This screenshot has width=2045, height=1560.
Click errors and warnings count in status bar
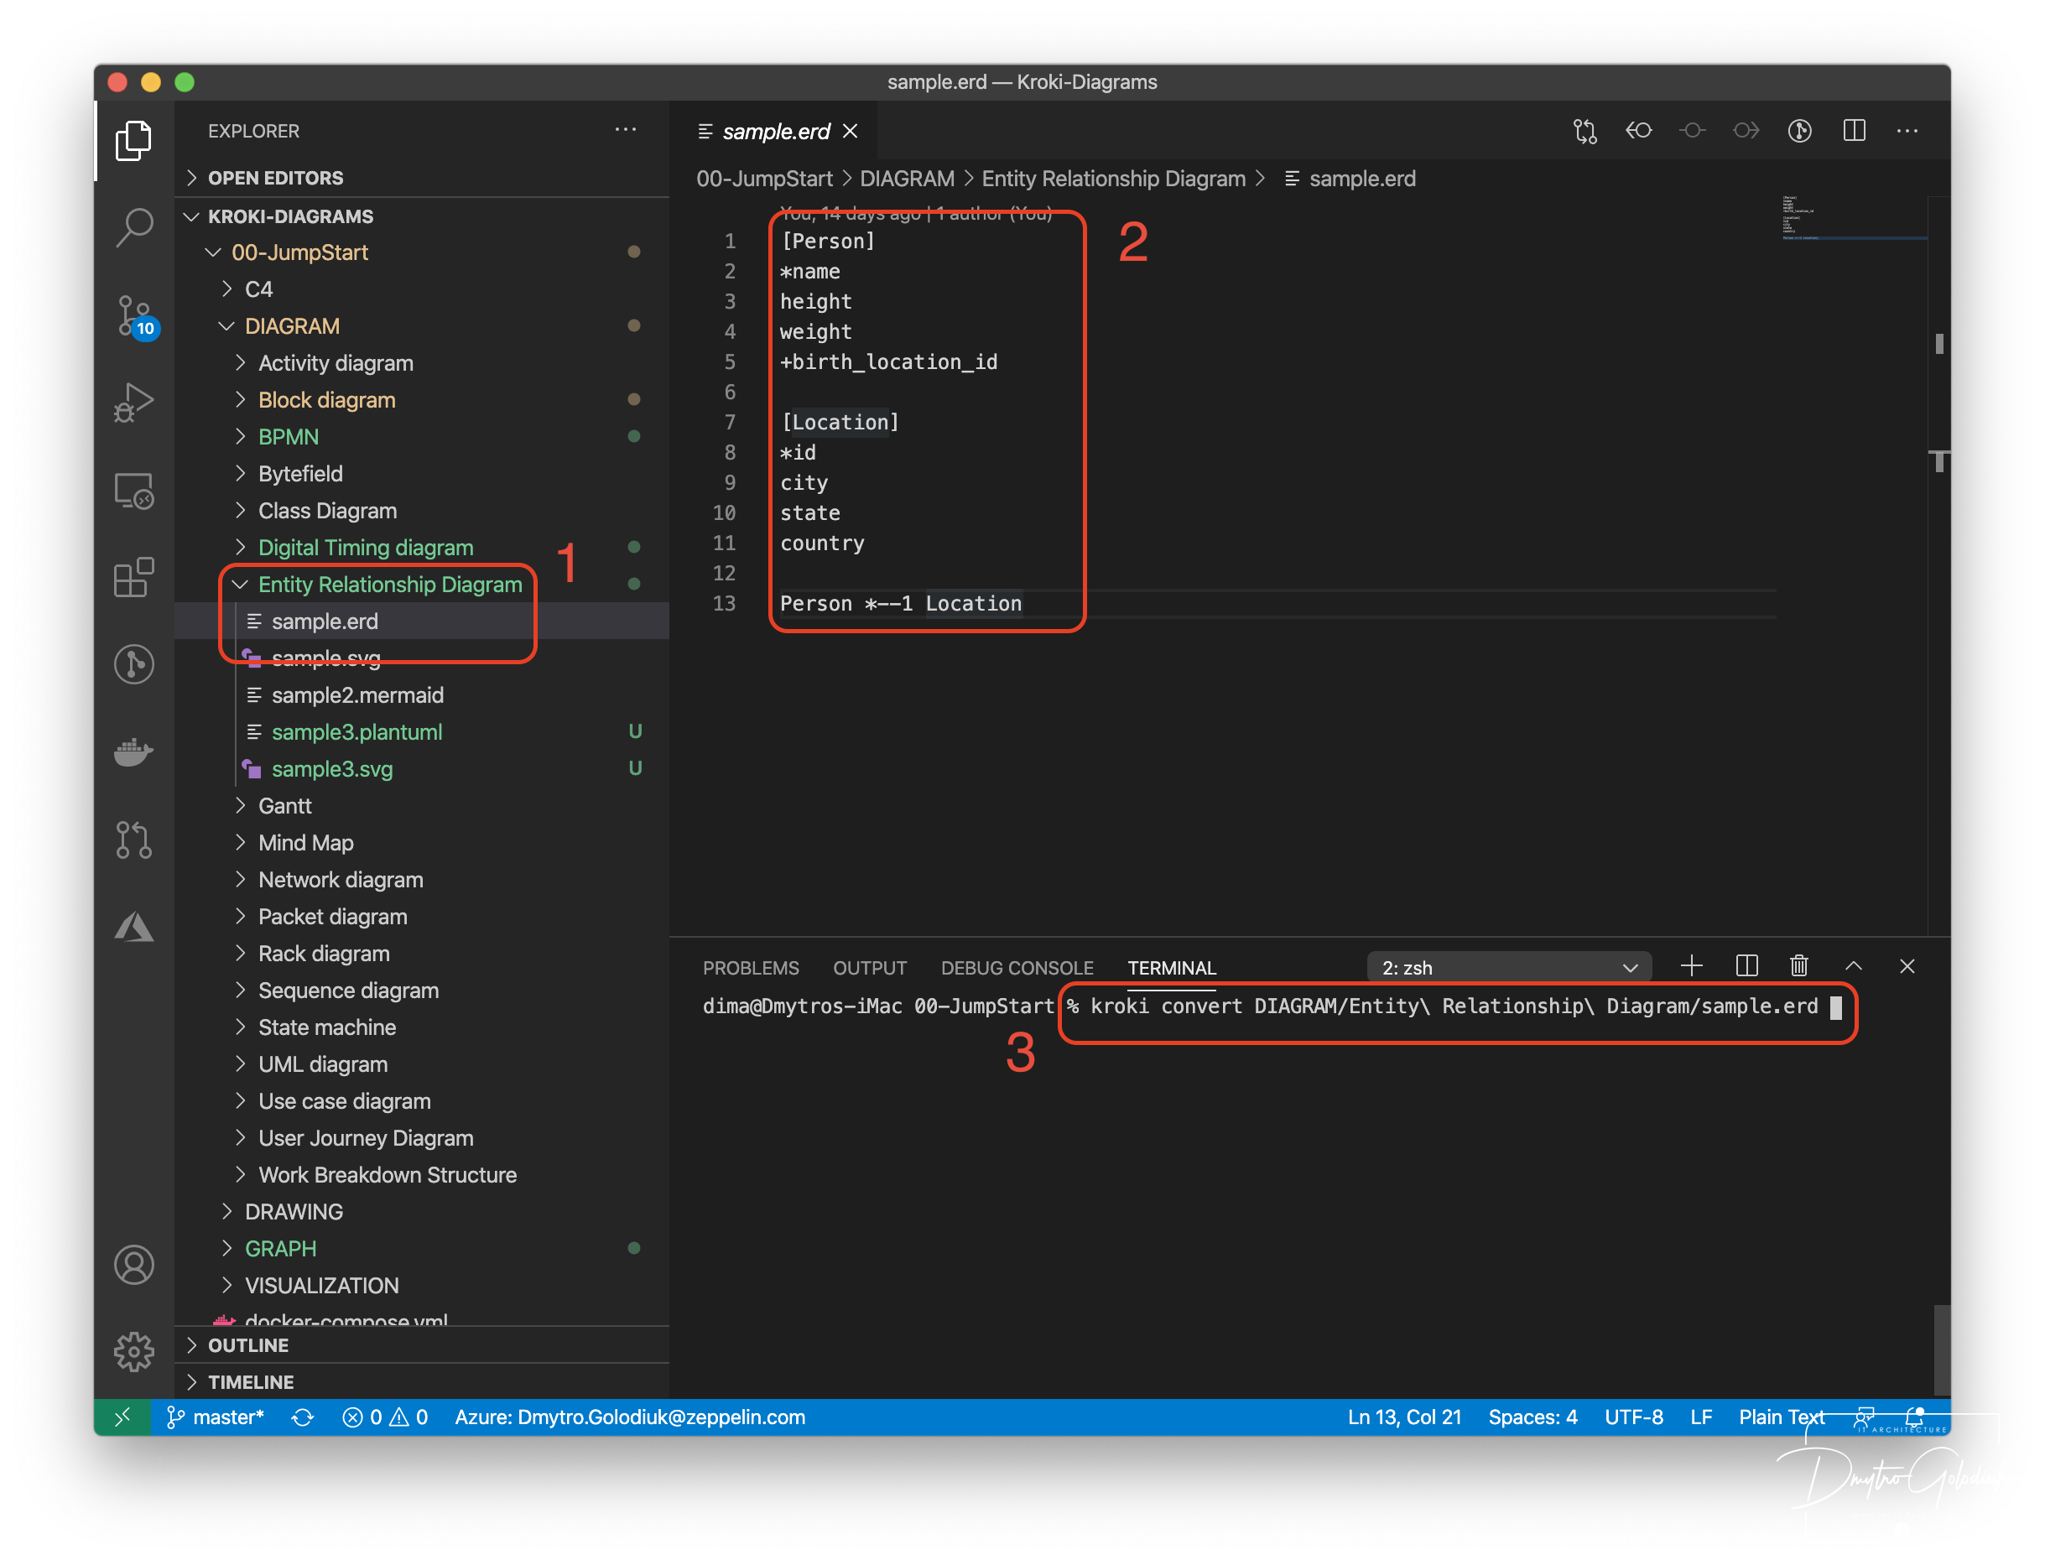pyautogui.click(x=384, y=1417)
